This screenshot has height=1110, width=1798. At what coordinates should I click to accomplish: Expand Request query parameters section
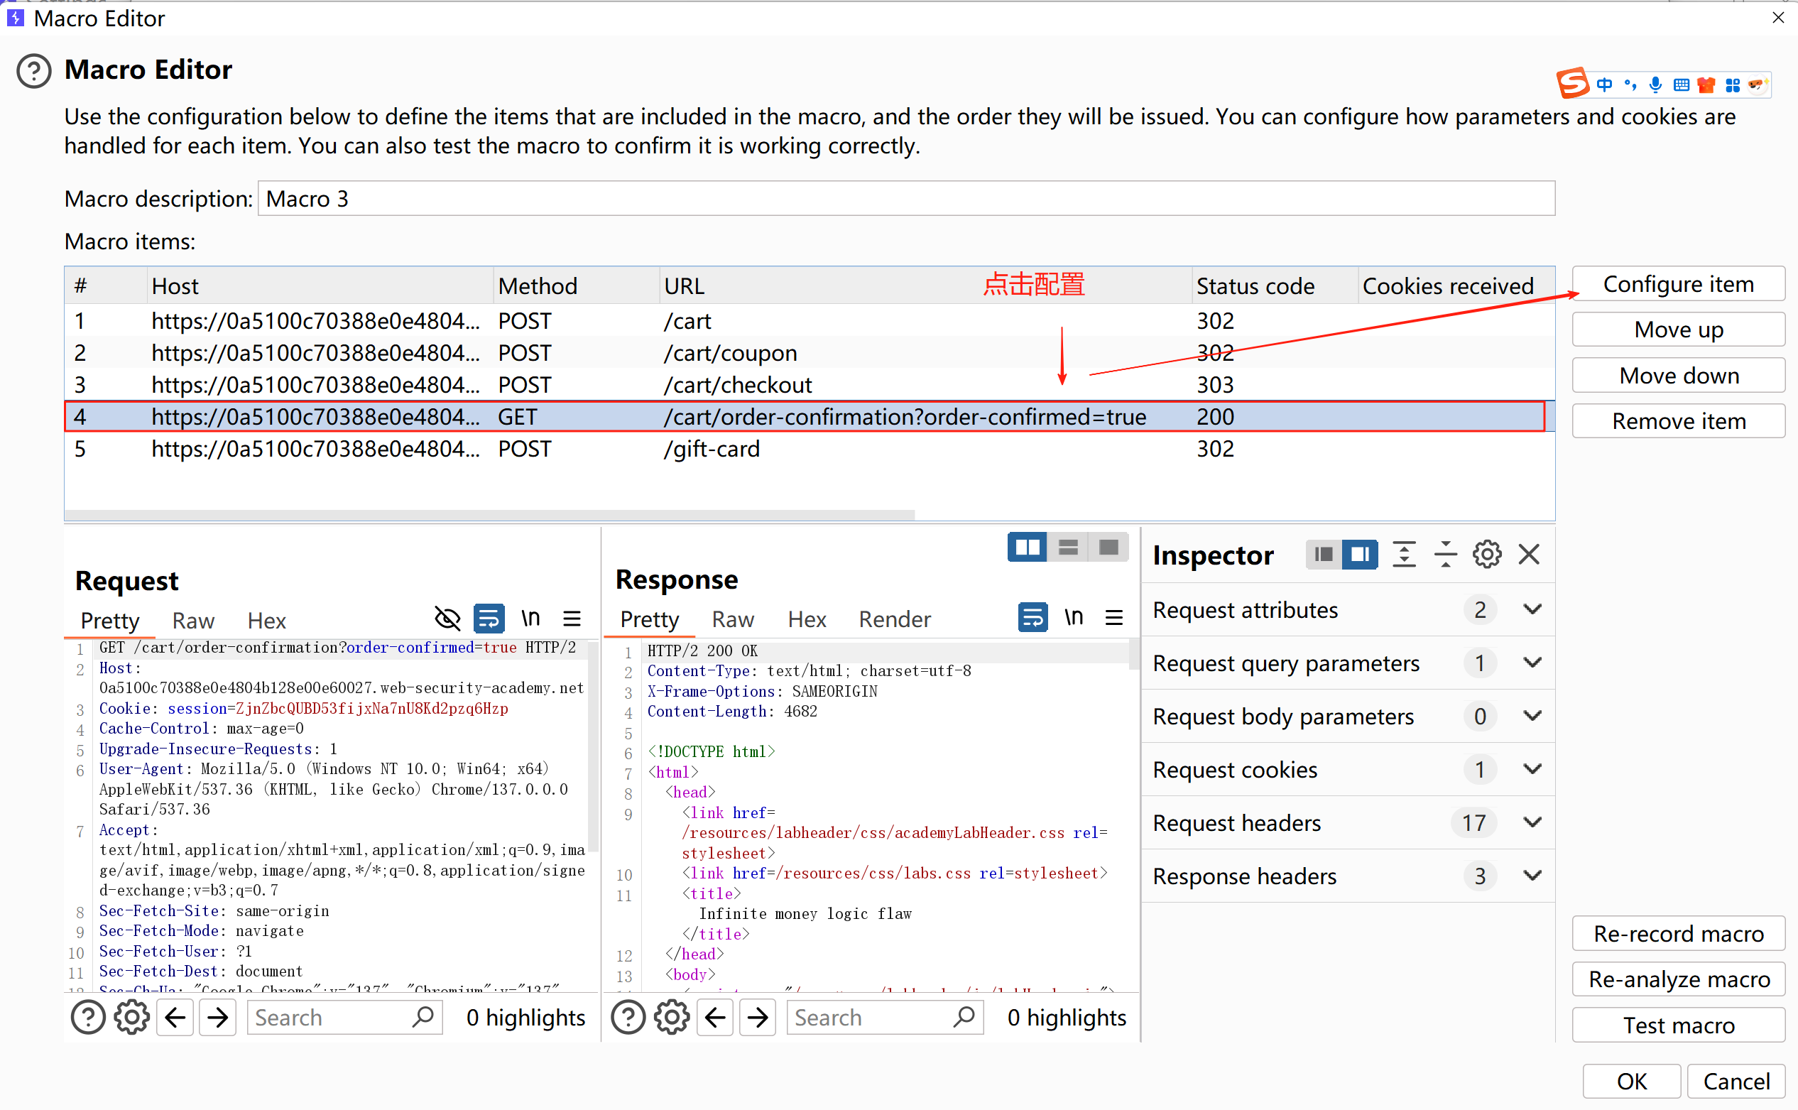1532,663
